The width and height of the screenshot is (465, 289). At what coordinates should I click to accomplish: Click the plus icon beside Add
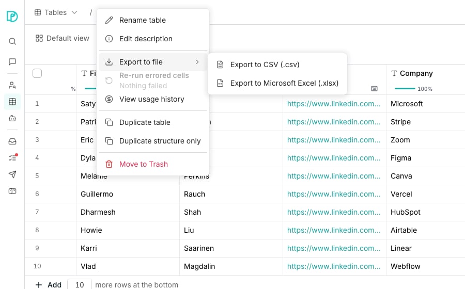(x=39, y=285)
